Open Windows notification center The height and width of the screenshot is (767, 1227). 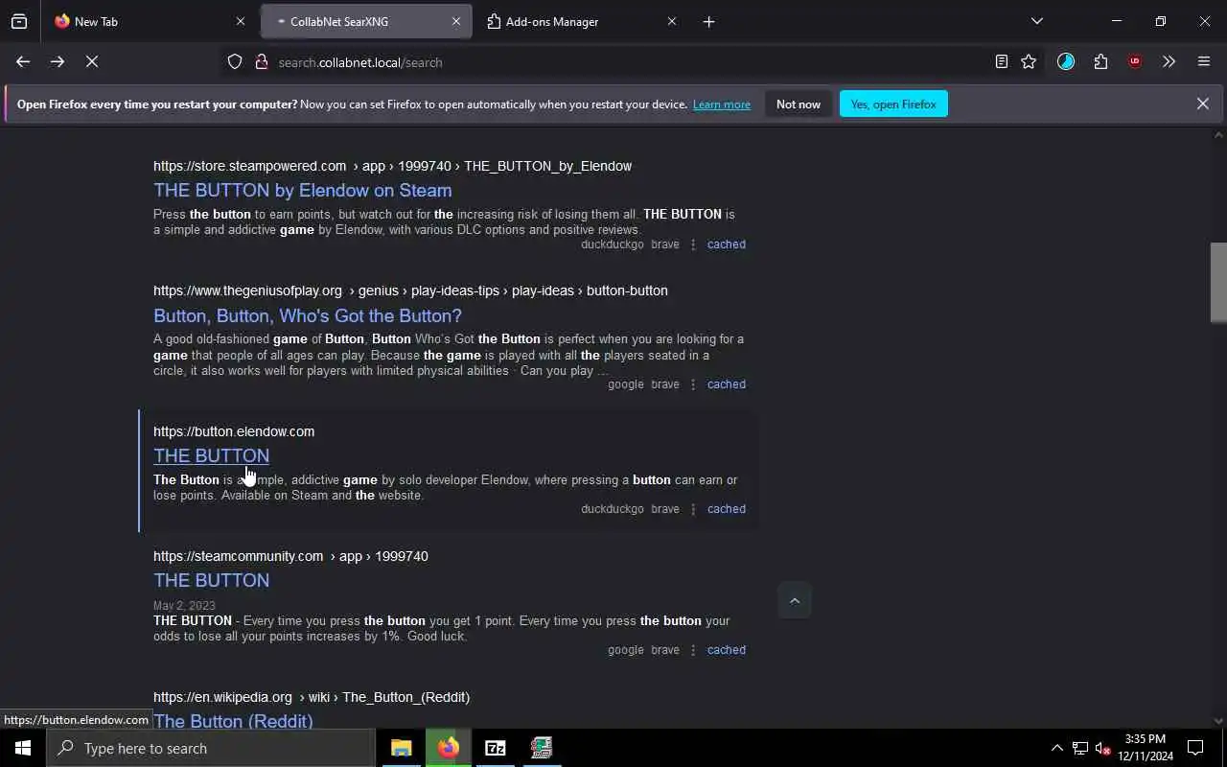1195,748
